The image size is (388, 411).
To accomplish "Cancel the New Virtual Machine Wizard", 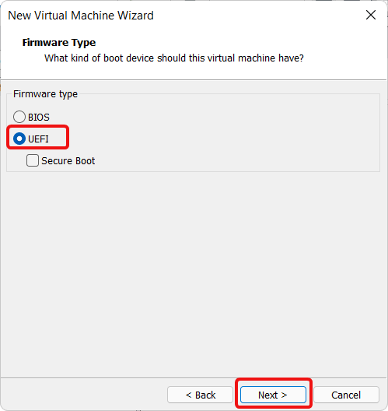I will click(346, 395).
